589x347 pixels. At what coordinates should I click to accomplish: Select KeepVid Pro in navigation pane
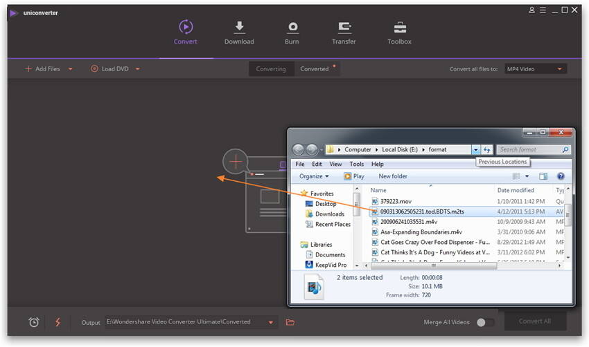(x=326, y=265)
